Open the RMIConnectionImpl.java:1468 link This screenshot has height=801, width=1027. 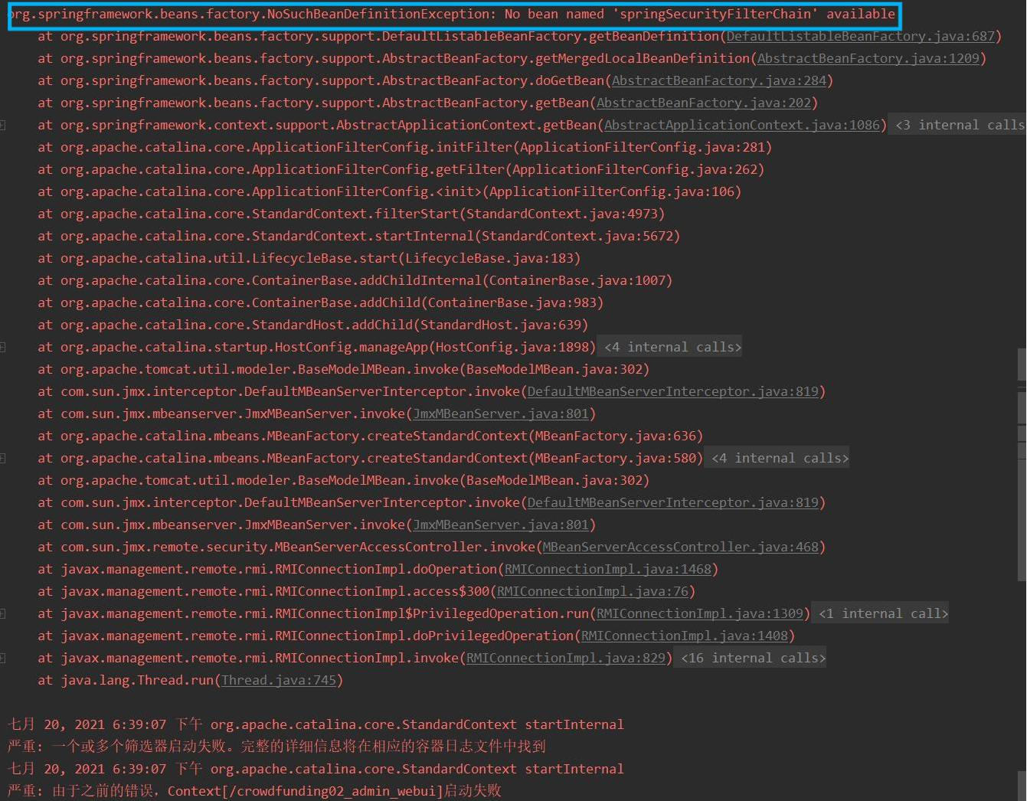click(607, 569)
